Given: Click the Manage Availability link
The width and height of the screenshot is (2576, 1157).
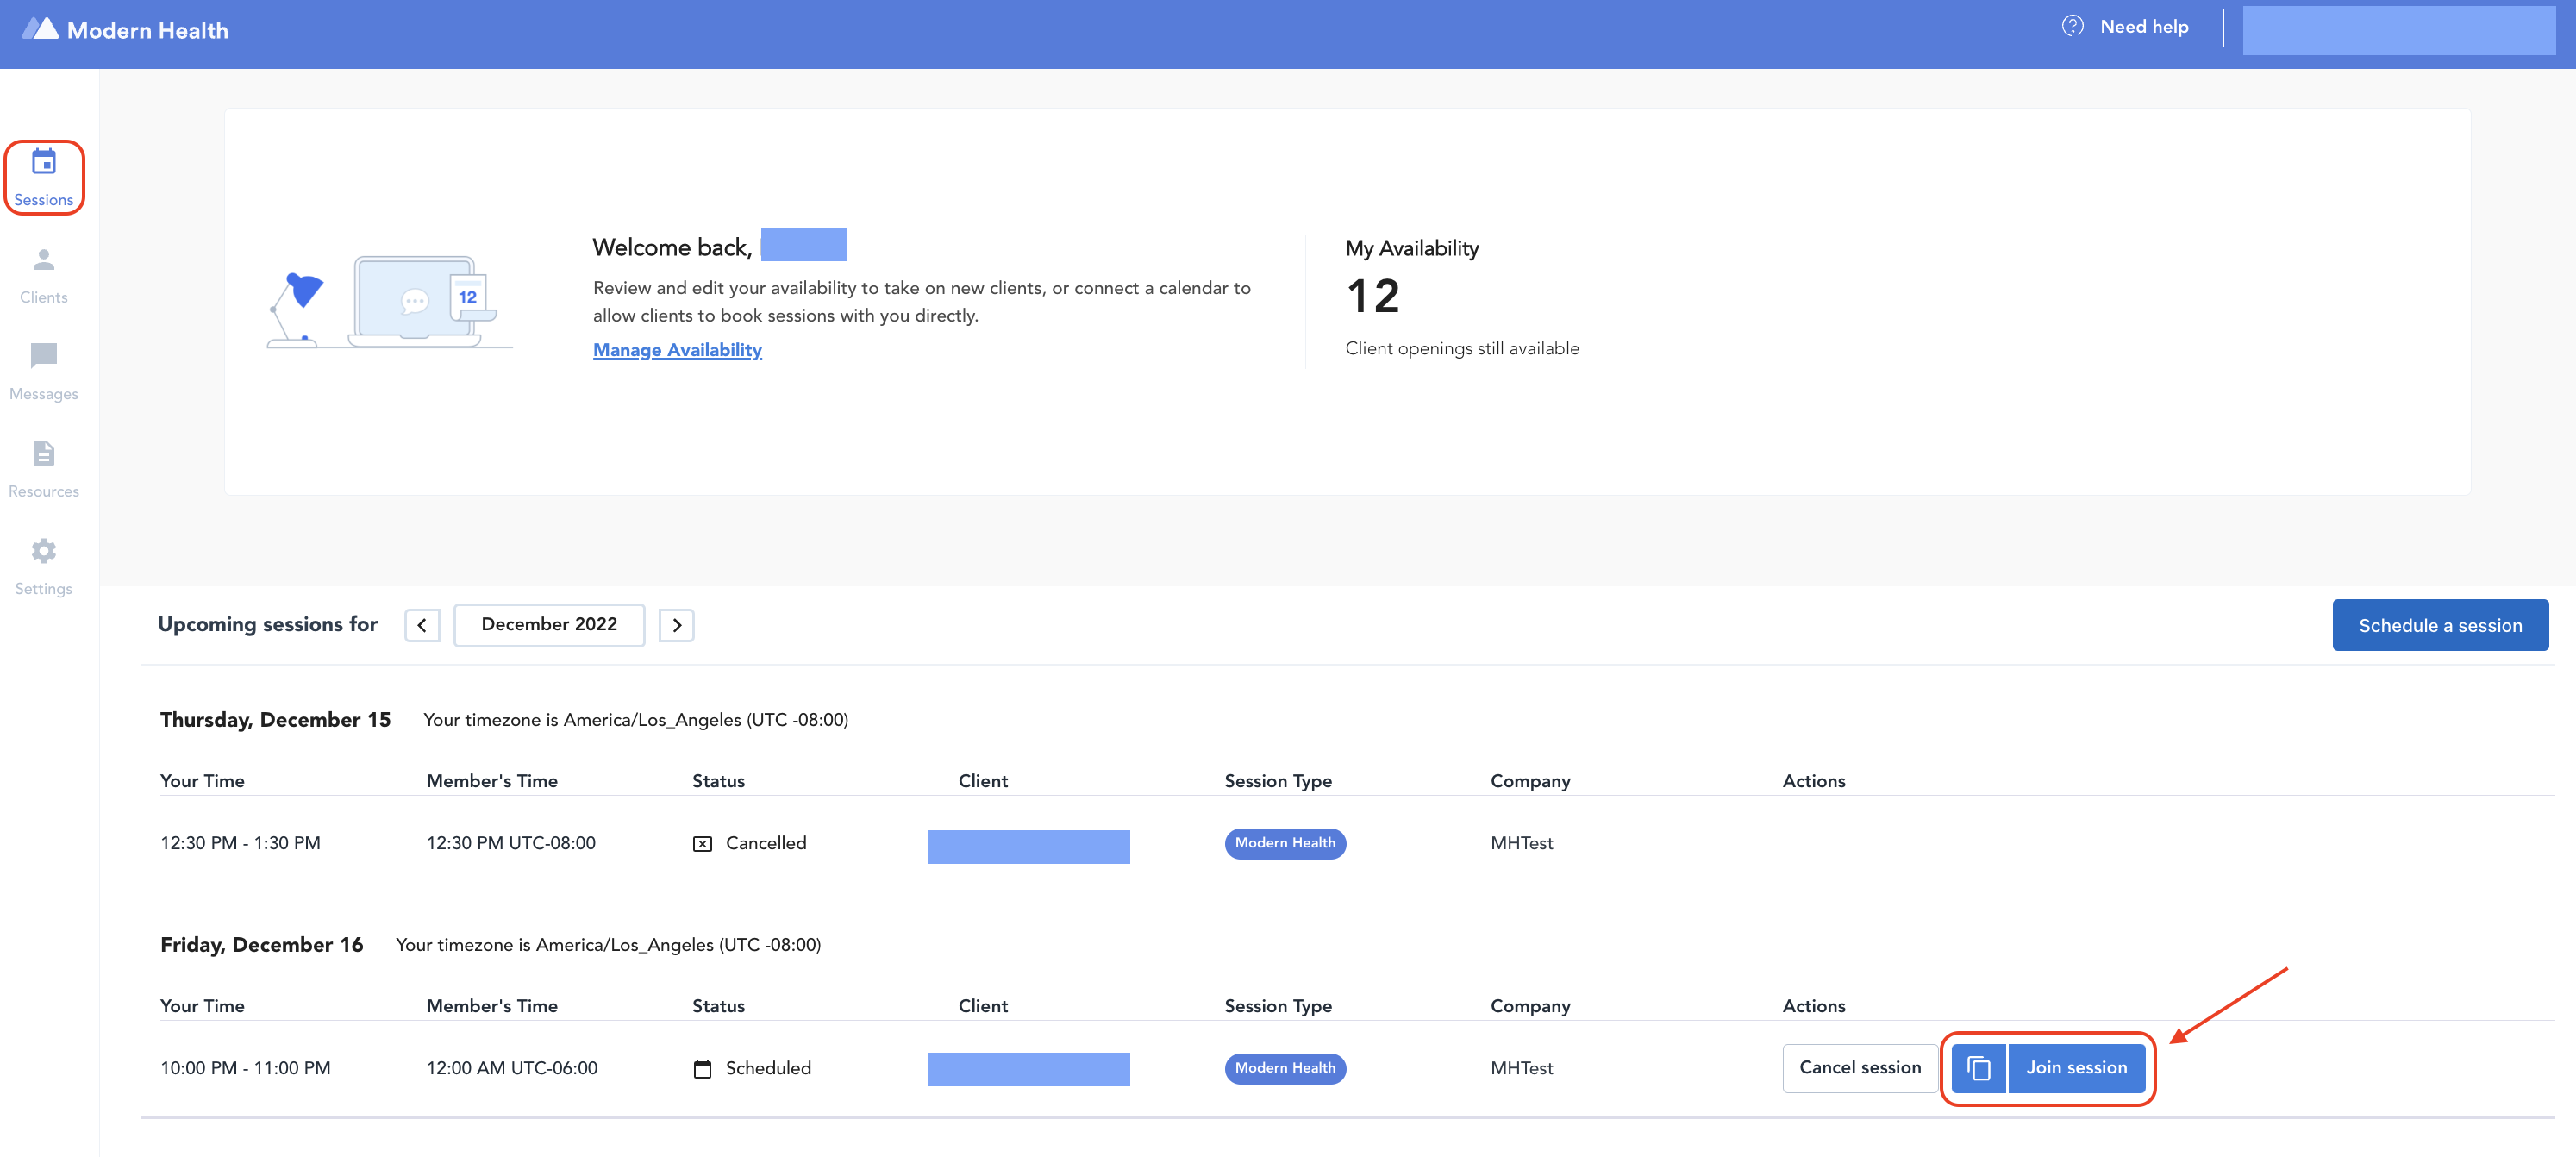Looking at the screenshot, I should (x=677, y=350).
